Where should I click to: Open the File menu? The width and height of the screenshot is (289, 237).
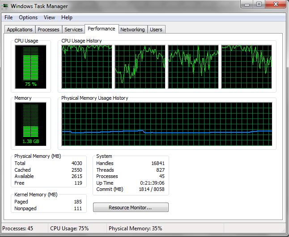tap(8, 17)
